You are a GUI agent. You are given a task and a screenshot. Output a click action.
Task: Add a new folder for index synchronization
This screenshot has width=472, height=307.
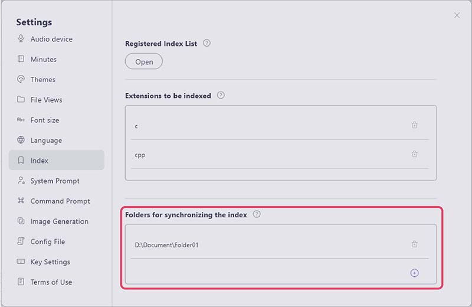pyautogui.click(x=414, y=273)
